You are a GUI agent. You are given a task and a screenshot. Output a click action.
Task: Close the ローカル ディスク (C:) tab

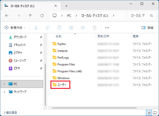(x=56, y=6)
